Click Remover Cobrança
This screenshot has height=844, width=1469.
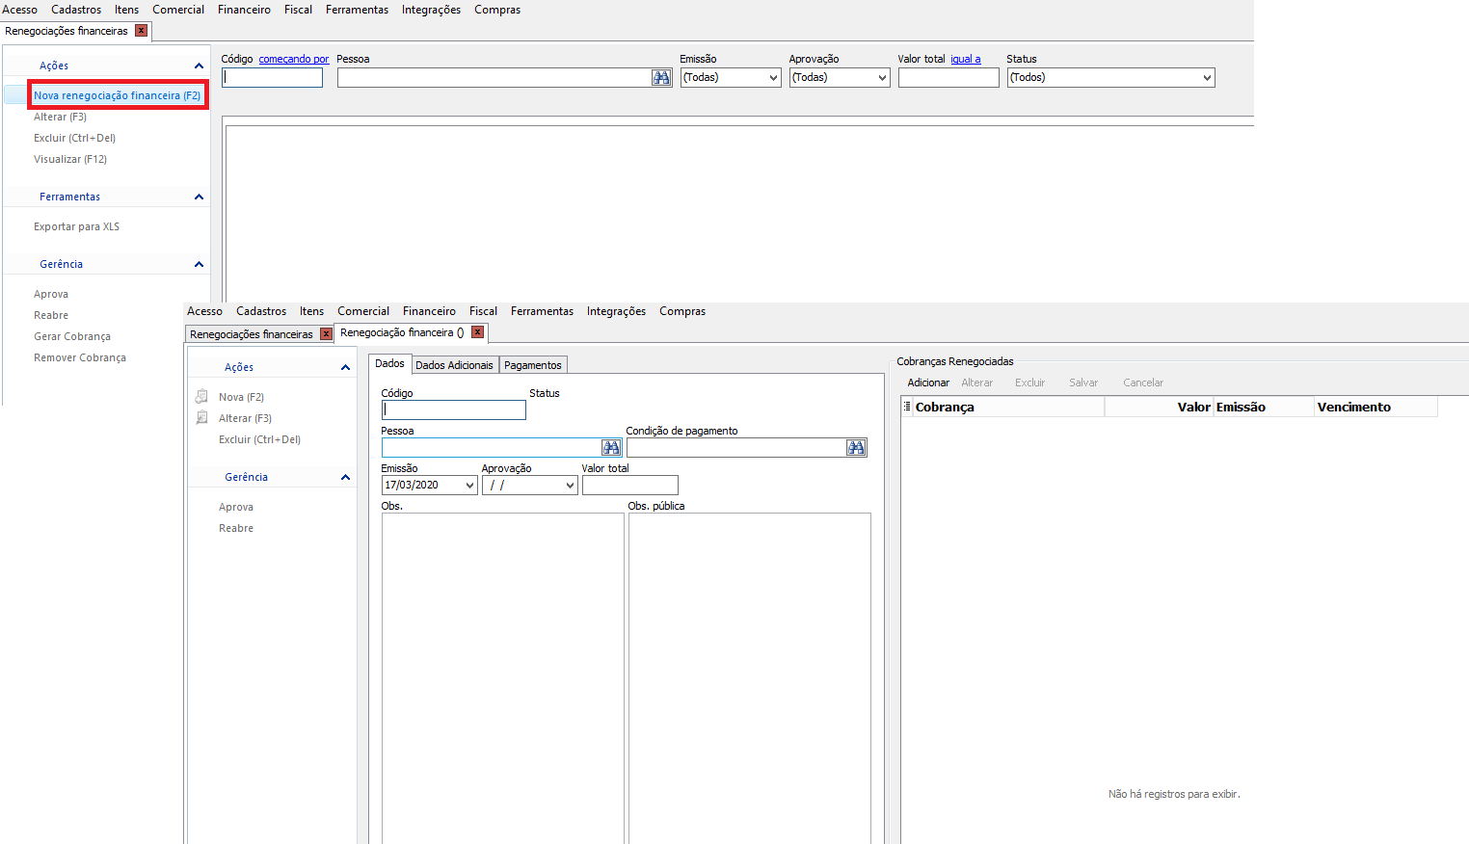pos(80,357)
